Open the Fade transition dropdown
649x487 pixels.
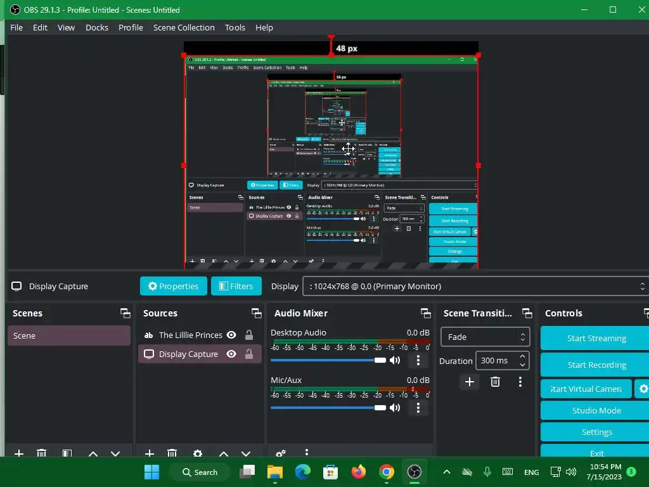pos(485,337)
